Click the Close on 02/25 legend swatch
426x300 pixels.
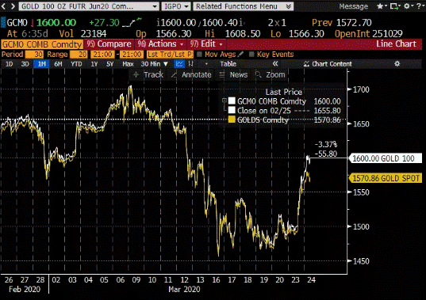coord(232,110)
